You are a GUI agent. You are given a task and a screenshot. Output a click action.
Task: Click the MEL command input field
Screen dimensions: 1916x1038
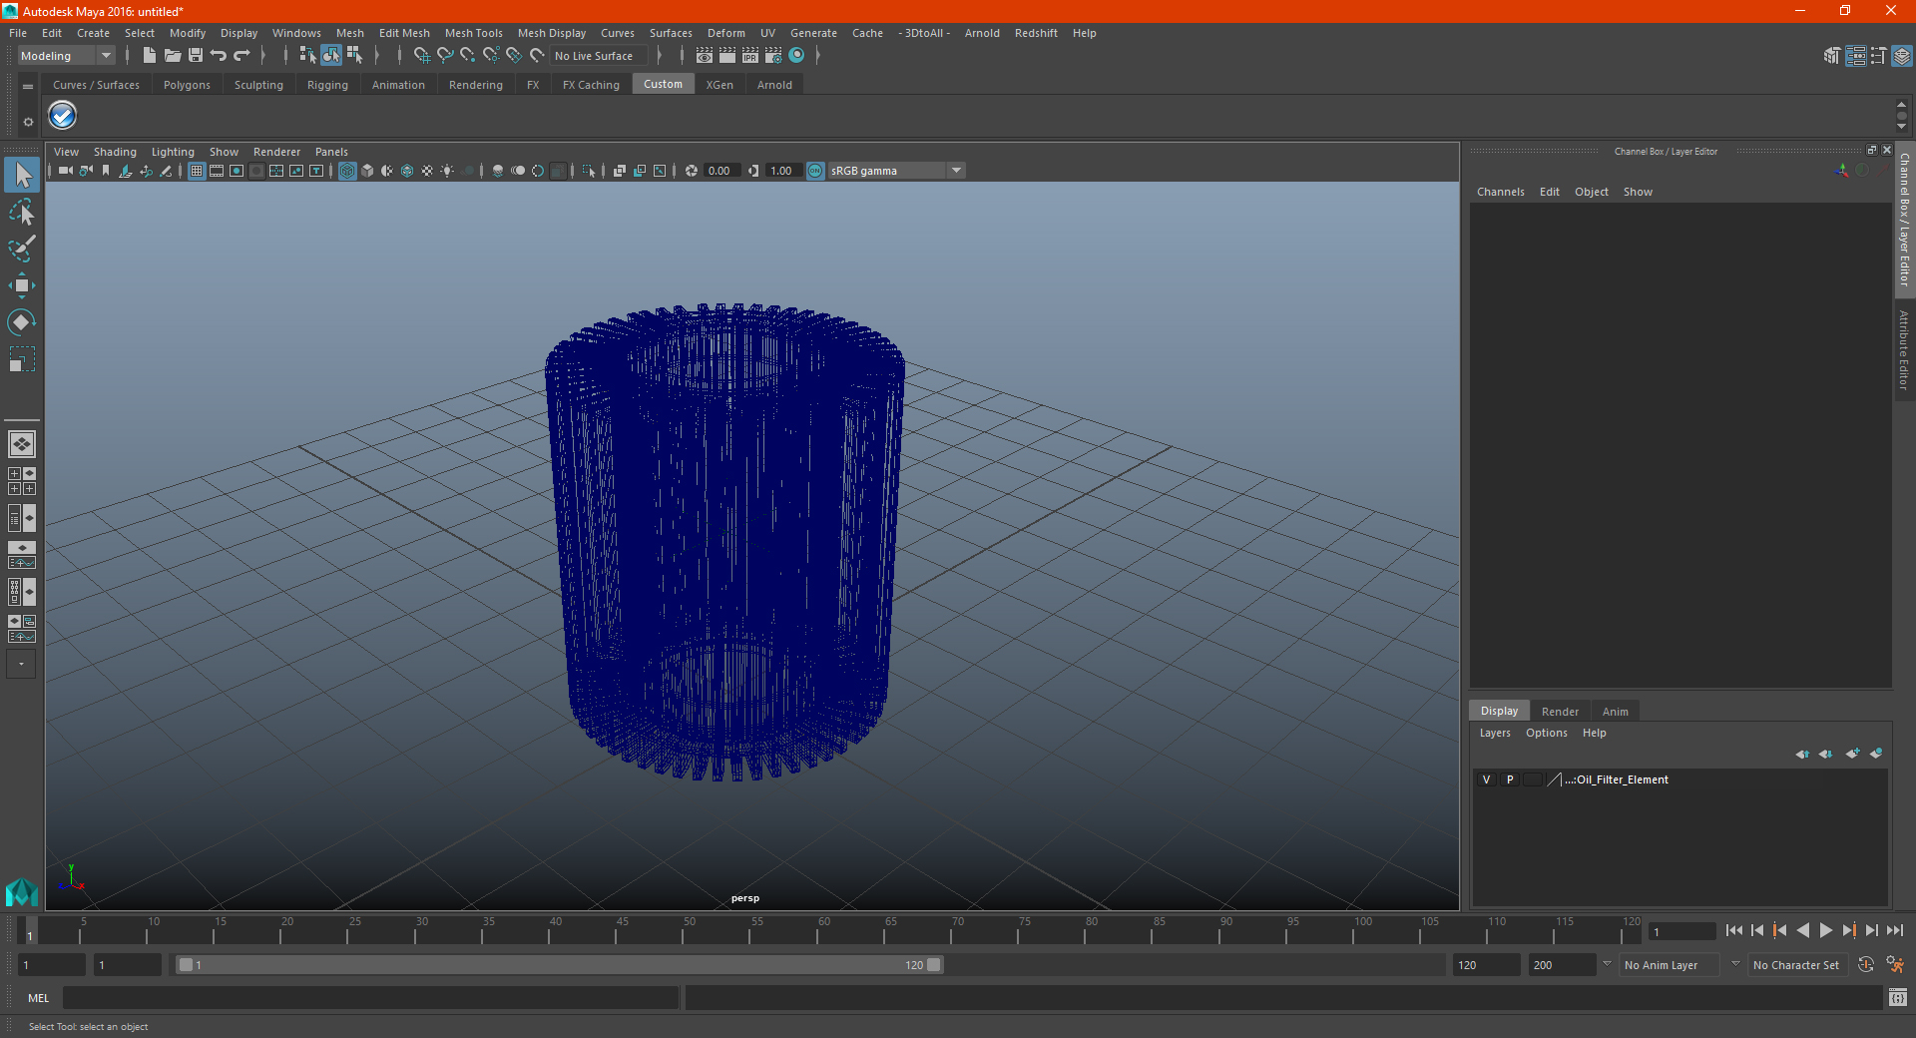point(370,997)
